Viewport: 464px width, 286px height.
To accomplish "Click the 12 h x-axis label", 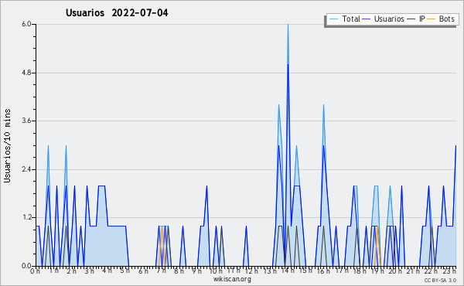I will click(x=251, y=271).
